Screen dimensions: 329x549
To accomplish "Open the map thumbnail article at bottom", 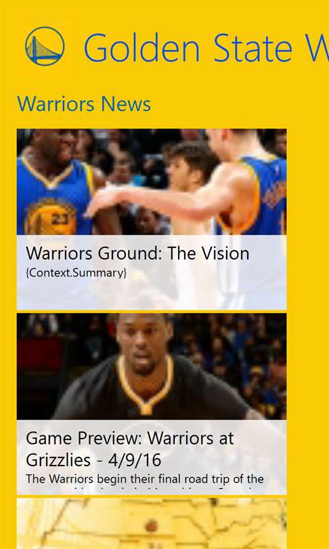I will pos(152,523).
